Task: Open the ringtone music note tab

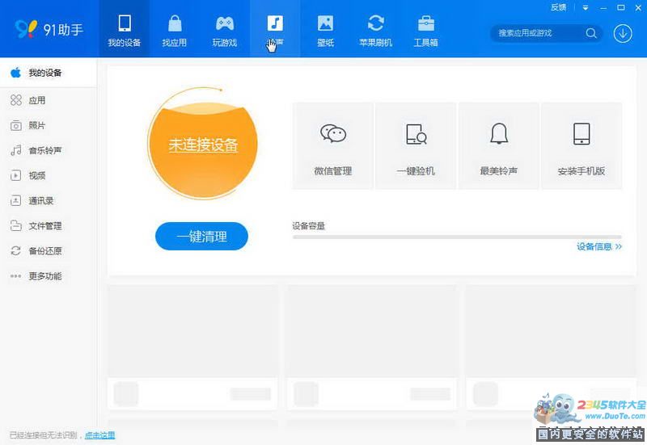Action: 275,29
